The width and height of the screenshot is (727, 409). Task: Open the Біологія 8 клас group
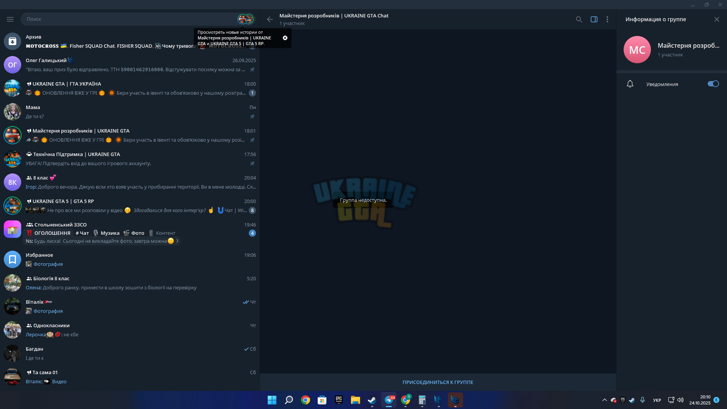pos(130,283)
